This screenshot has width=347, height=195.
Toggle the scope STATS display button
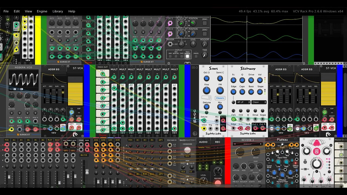coord(182,56)
